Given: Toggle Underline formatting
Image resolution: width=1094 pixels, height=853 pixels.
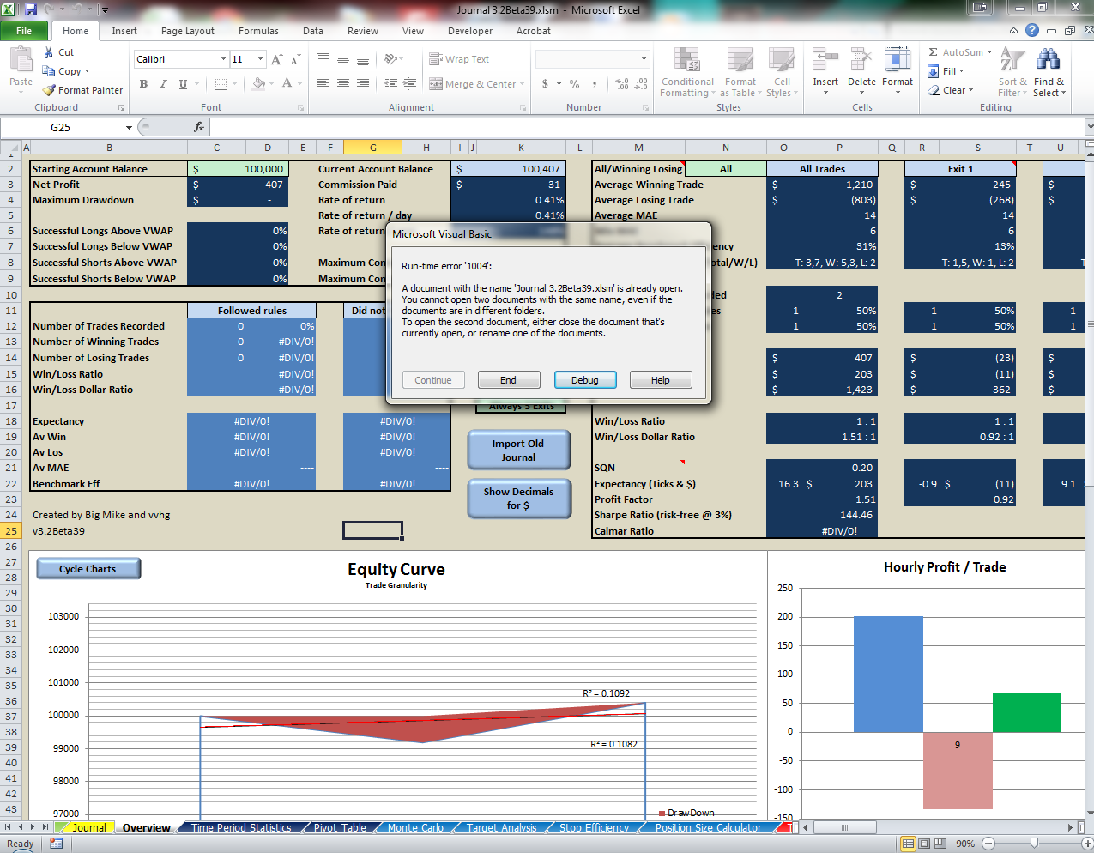Looking at the screenshot, I should (183, 84).
